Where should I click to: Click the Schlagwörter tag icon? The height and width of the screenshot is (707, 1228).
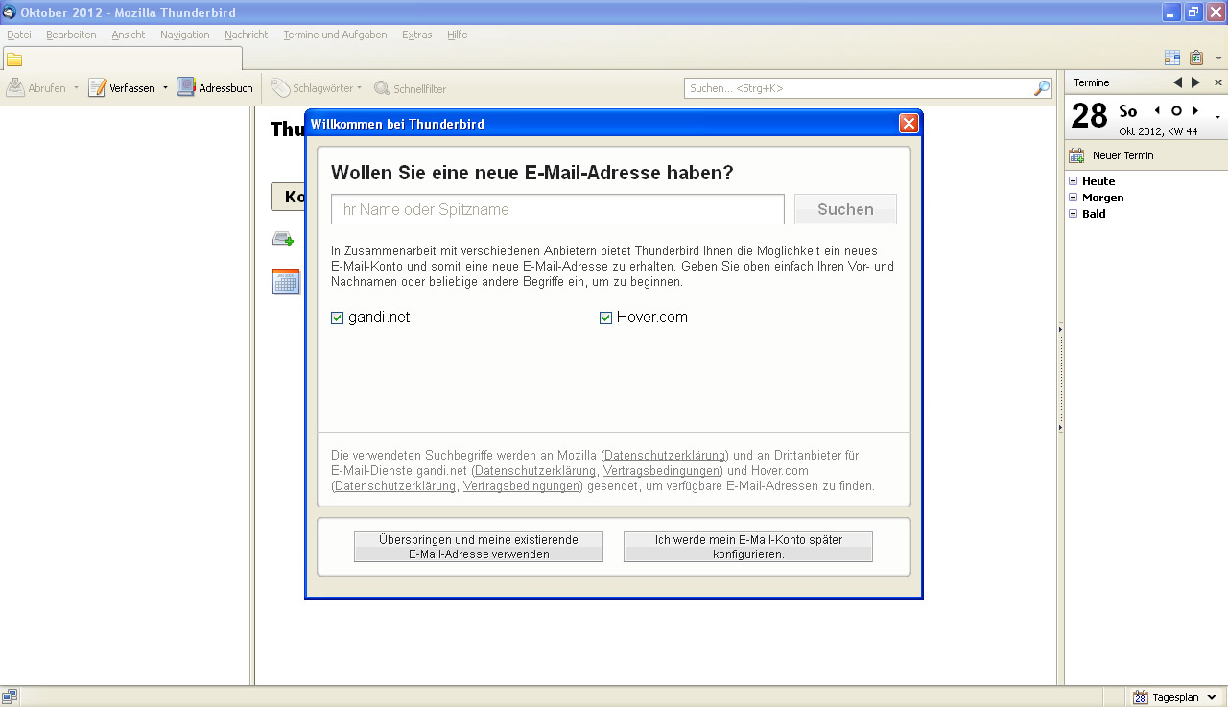pyautogui.click(x=280, y=88)
